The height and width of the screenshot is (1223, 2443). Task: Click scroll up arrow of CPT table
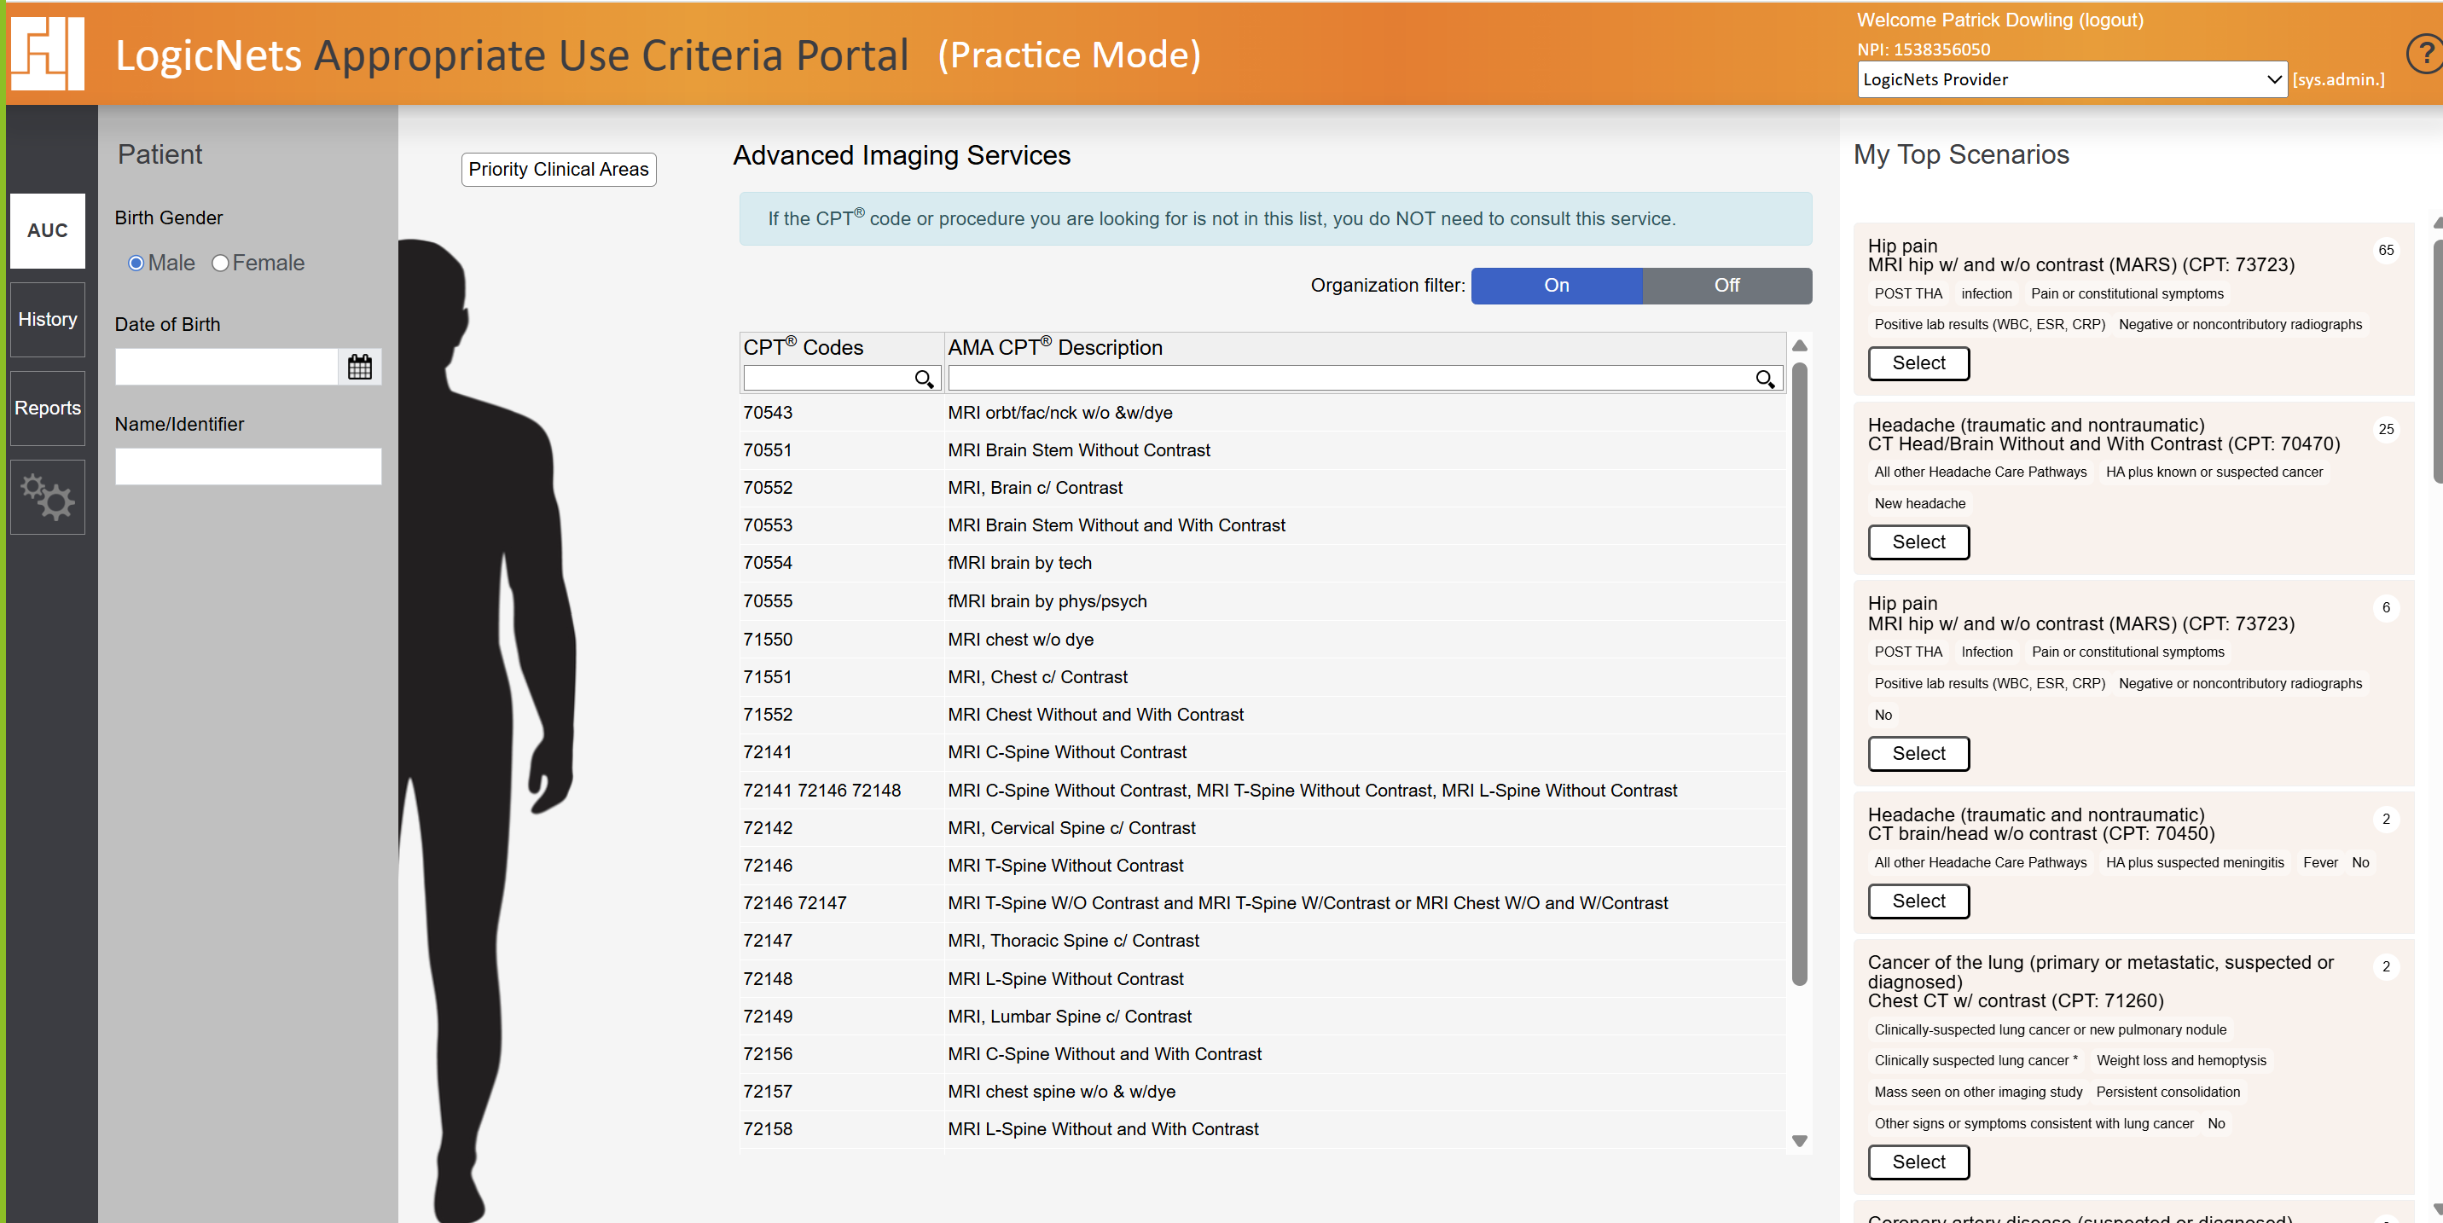click(1799, 345)
